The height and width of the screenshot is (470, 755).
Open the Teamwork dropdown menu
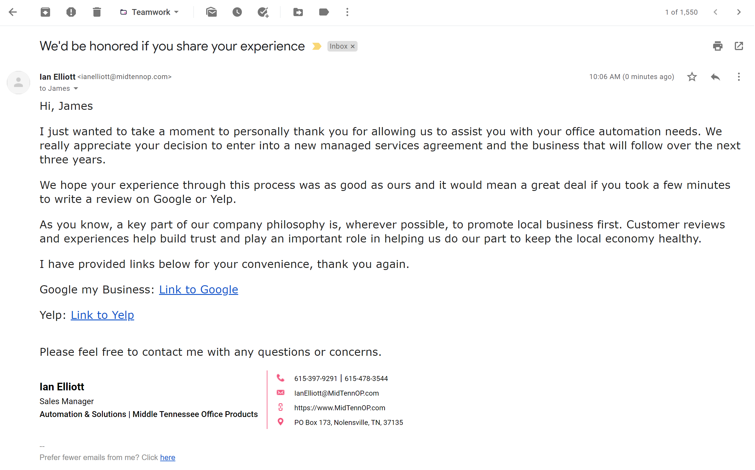(150, 12)
